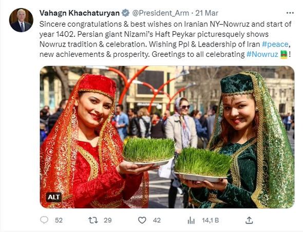Image resolution: width=303 pixels, height=232 pixels.
Task: Open the #peace hashtag link
Action: 275,44
